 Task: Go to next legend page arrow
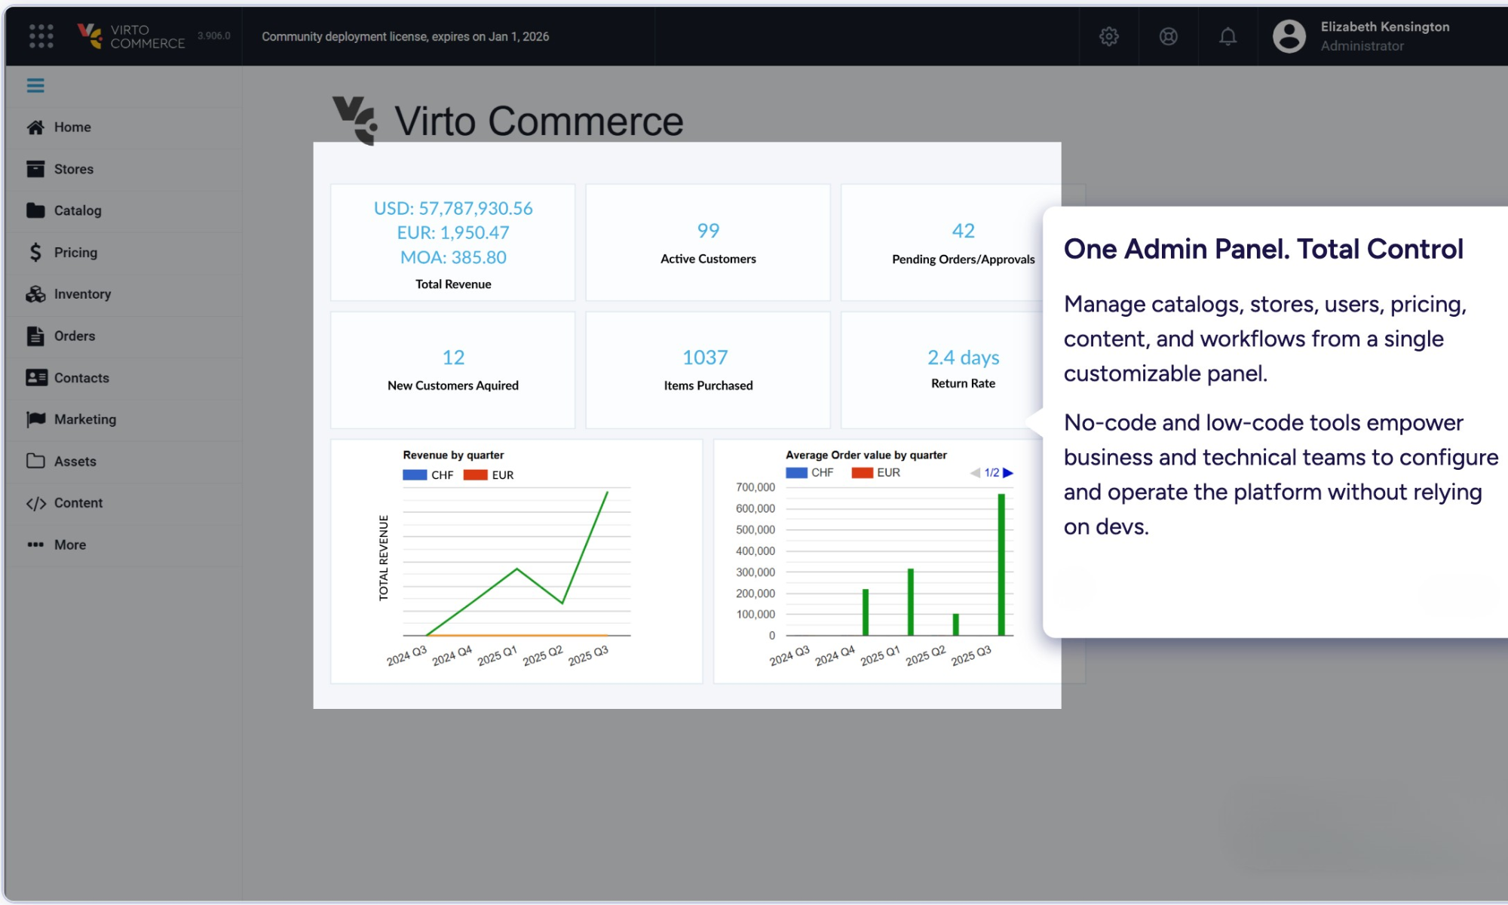coord(1008,473)
